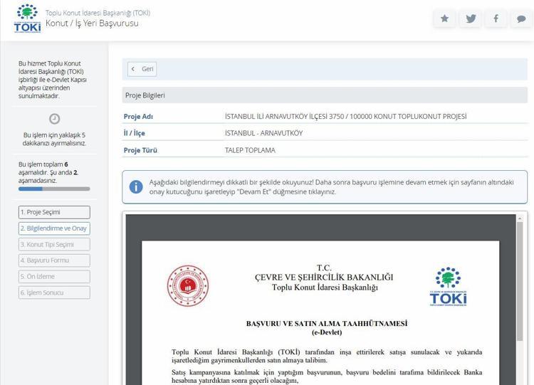Share the page via Facebook icon

pyautogui.click(x=496, y=19)
